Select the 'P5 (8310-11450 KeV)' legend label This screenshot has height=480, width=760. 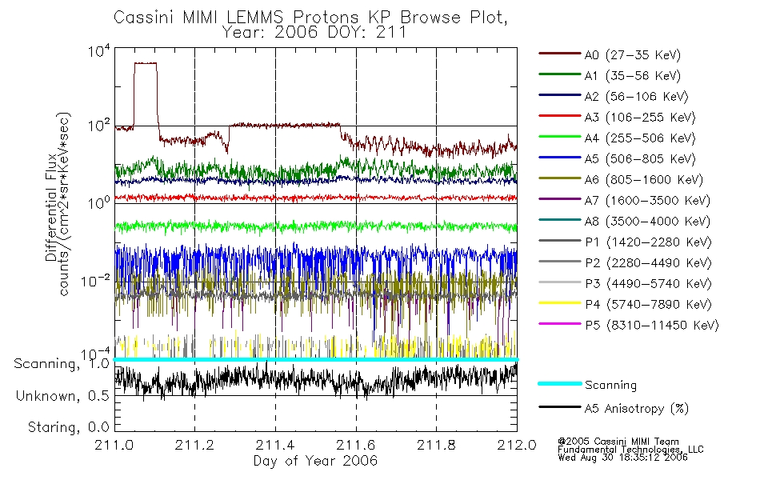[x=652, y=326]
